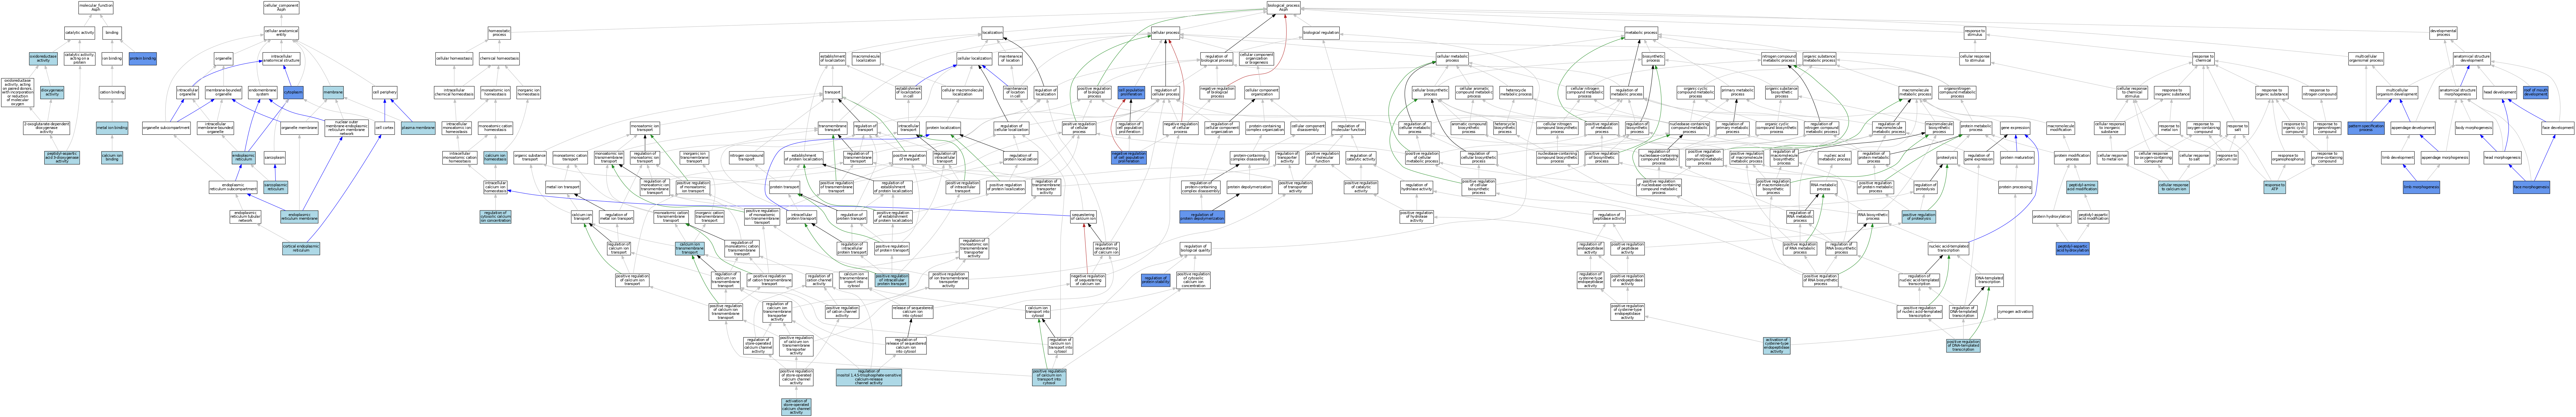The width and height of the screenshot is (2576, 417).
Task: Click the cellular homeostasis node
Action: click(454, 59)
